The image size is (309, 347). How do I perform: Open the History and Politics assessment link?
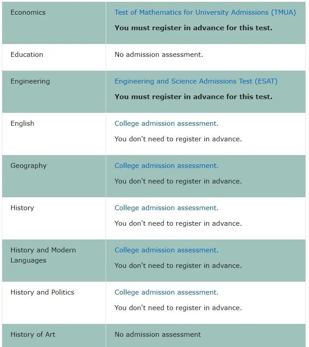(166, 292)
